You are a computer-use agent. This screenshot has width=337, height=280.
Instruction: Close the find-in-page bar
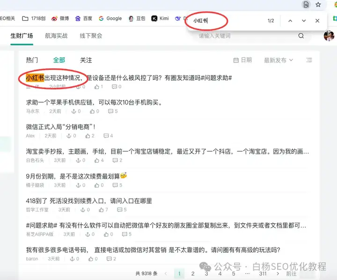317,21
